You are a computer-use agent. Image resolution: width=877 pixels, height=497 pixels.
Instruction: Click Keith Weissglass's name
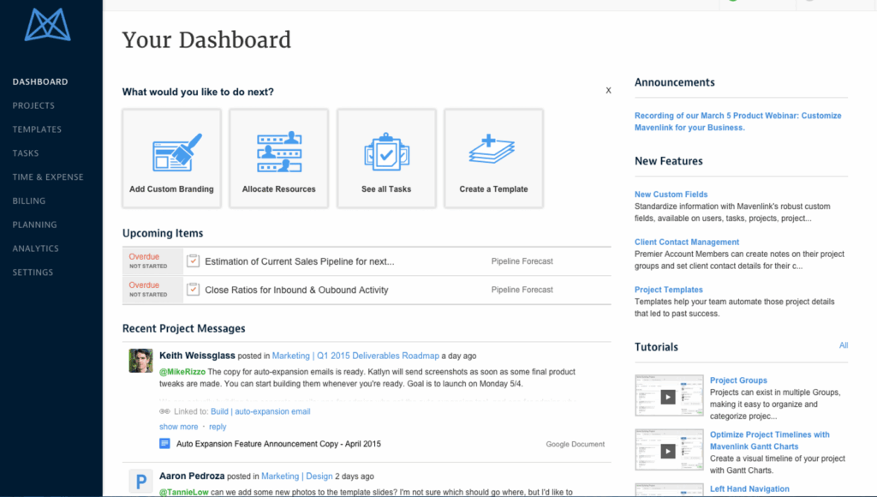click(197, 356)
